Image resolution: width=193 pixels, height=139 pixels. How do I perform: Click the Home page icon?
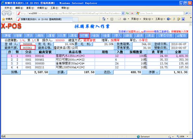(104, 19)
